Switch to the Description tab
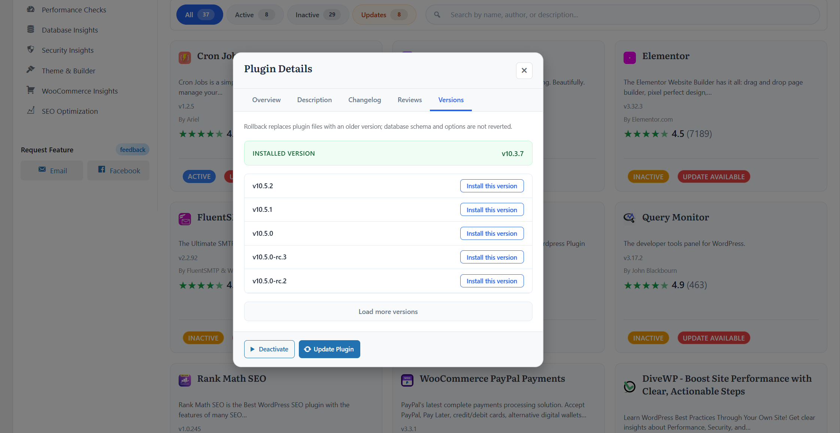 tap(315, 100)
